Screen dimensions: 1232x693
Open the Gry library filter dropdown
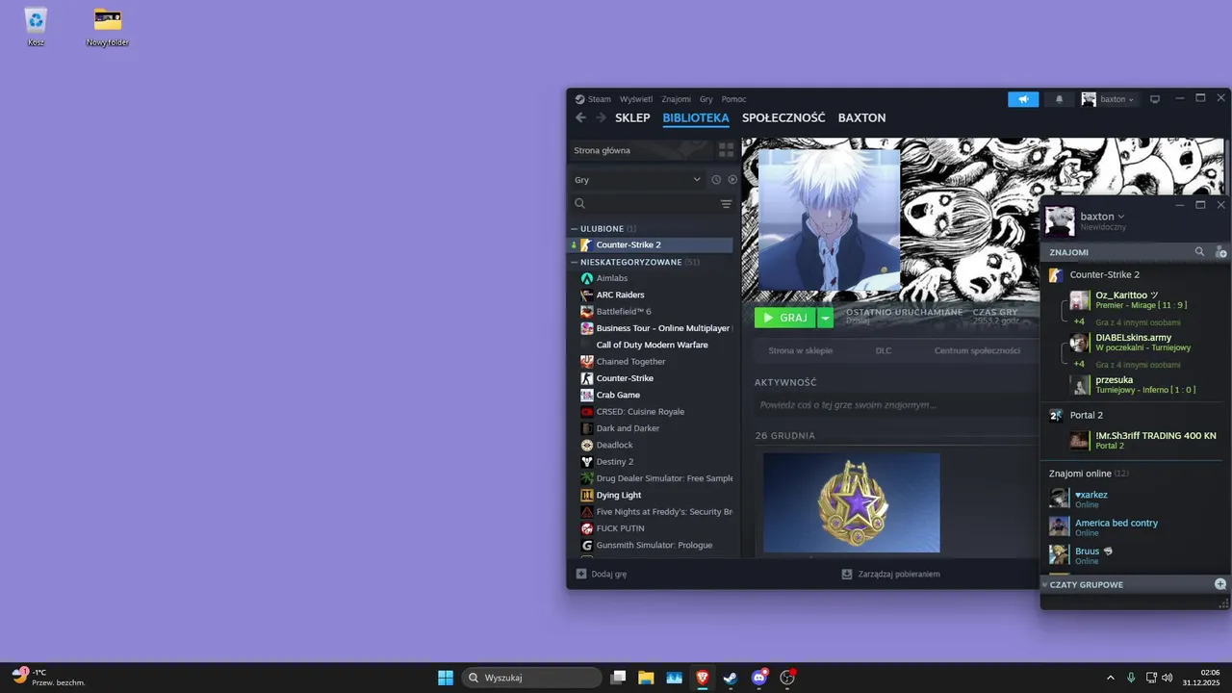click(637, 180)
